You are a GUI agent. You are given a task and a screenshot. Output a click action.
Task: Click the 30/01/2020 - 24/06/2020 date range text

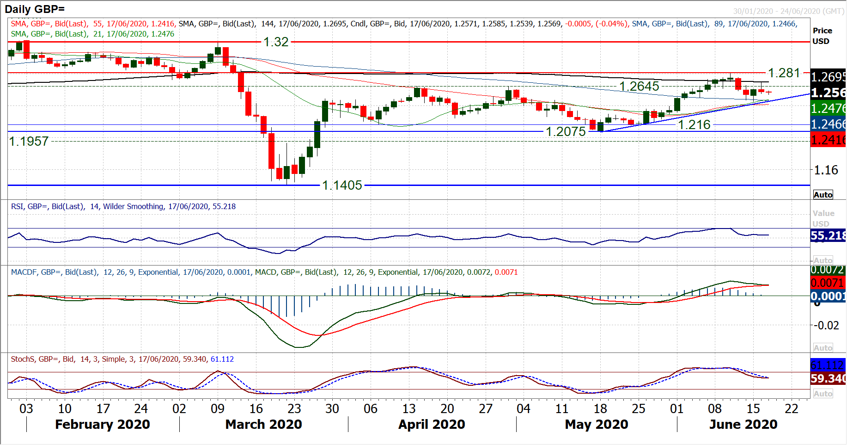click(x=788, y=11)
